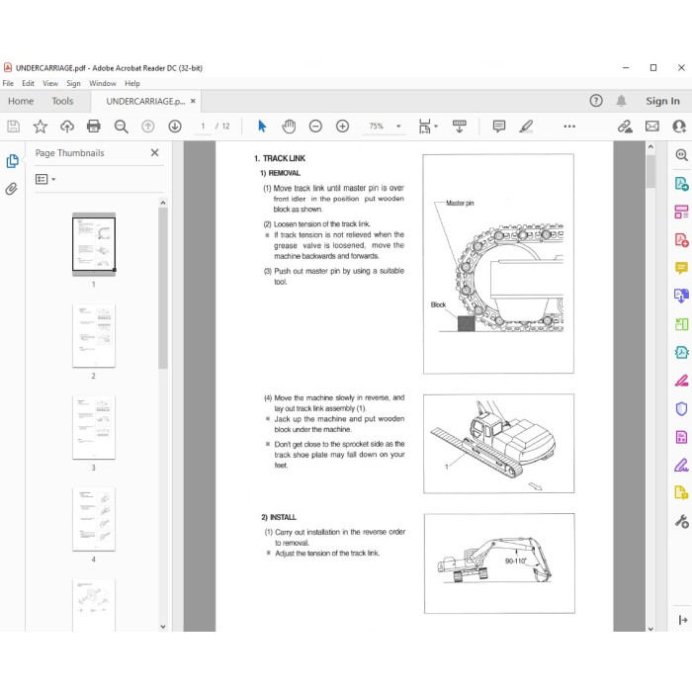Viewport: 692px width, 692px height.
Task: Open Create PDF tool in right pane
Action: pos(681,240)
